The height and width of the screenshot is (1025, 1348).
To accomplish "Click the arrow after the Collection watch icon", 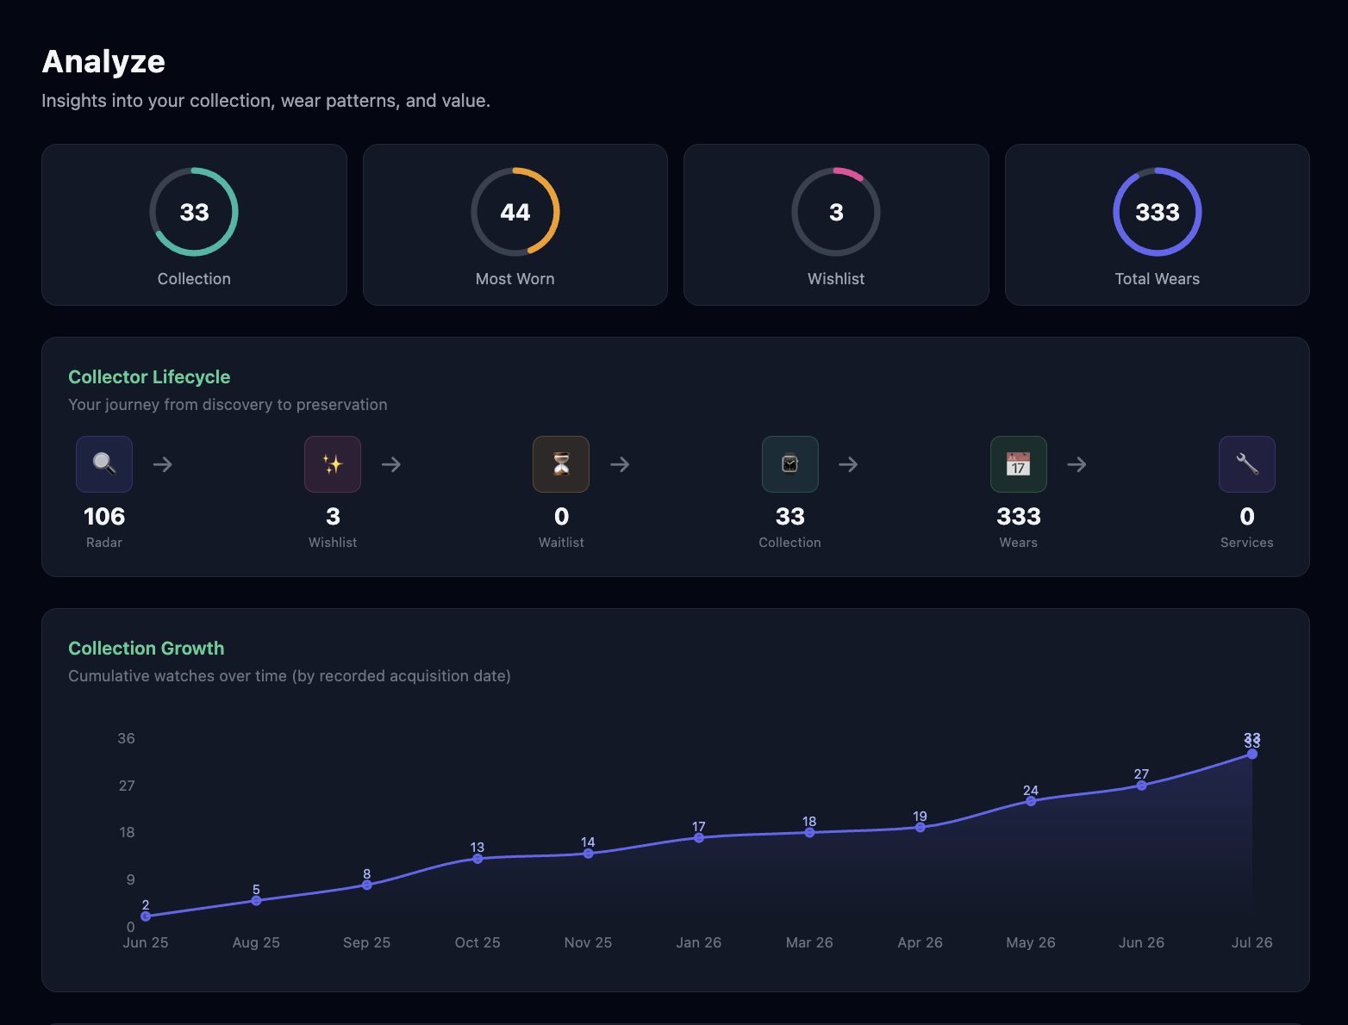I will (848, 464).
